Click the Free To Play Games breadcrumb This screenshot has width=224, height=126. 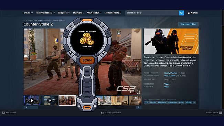pyautogui.click(x=42, y=21)
